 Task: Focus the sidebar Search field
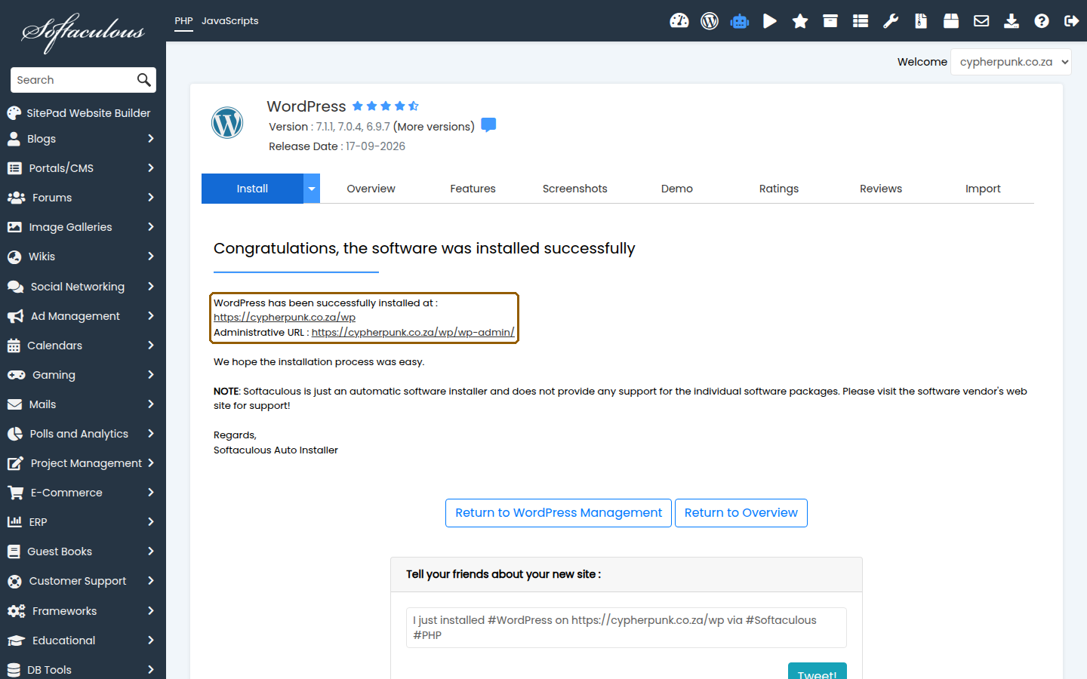[73, 80]
